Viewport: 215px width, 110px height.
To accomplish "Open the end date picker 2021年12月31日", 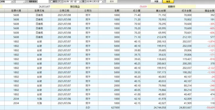I will click(95, 2).
